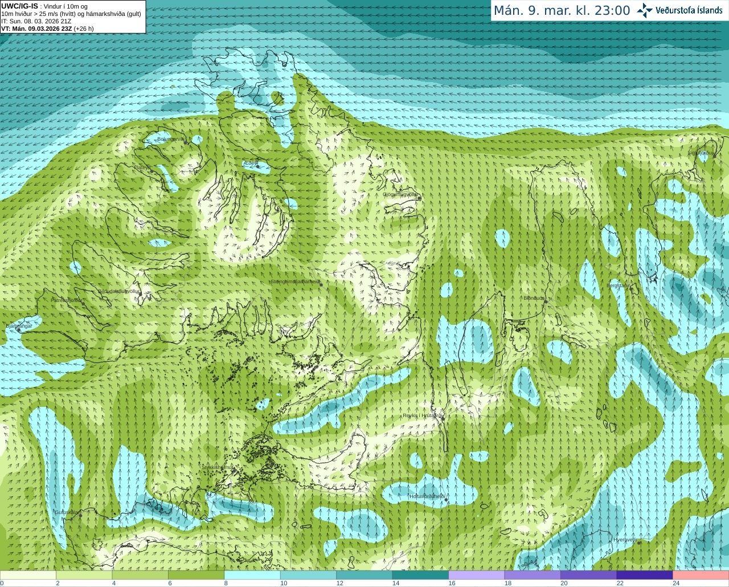Click the 18–20 m/s legend swatch
Viewport: 729px width, 587px height.
[x=533, y=575]
